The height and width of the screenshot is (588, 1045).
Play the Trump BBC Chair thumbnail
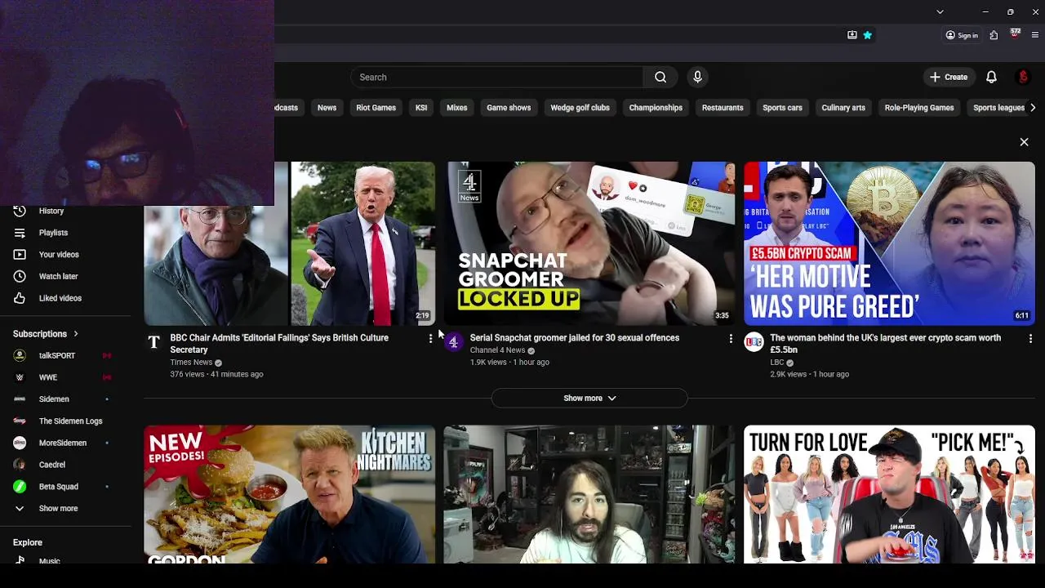[290, 243]
